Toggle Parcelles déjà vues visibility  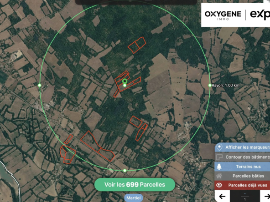[242, 185]
